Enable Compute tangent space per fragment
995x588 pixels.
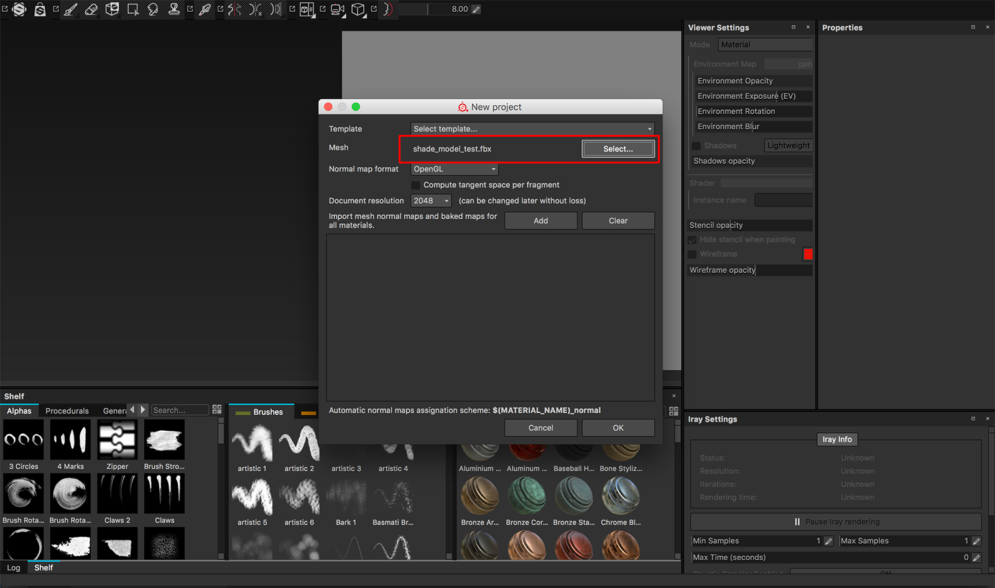[415, 185]
